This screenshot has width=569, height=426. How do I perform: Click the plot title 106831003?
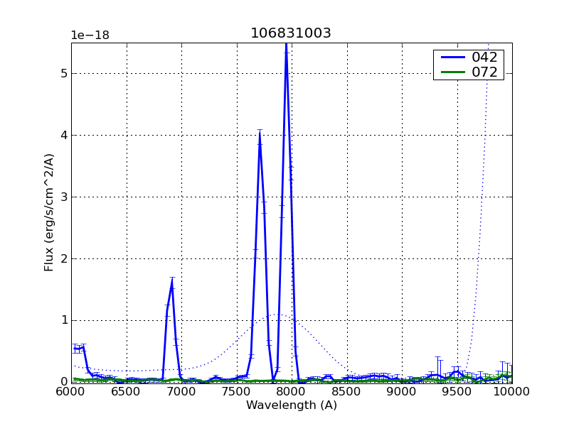point(290,33)
